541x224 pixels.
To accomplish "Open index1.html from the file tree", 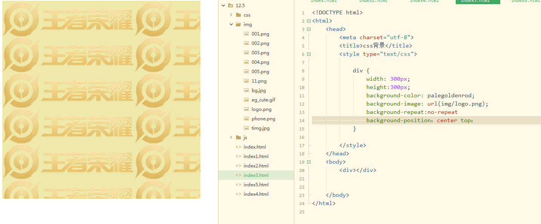I will 256,156.
